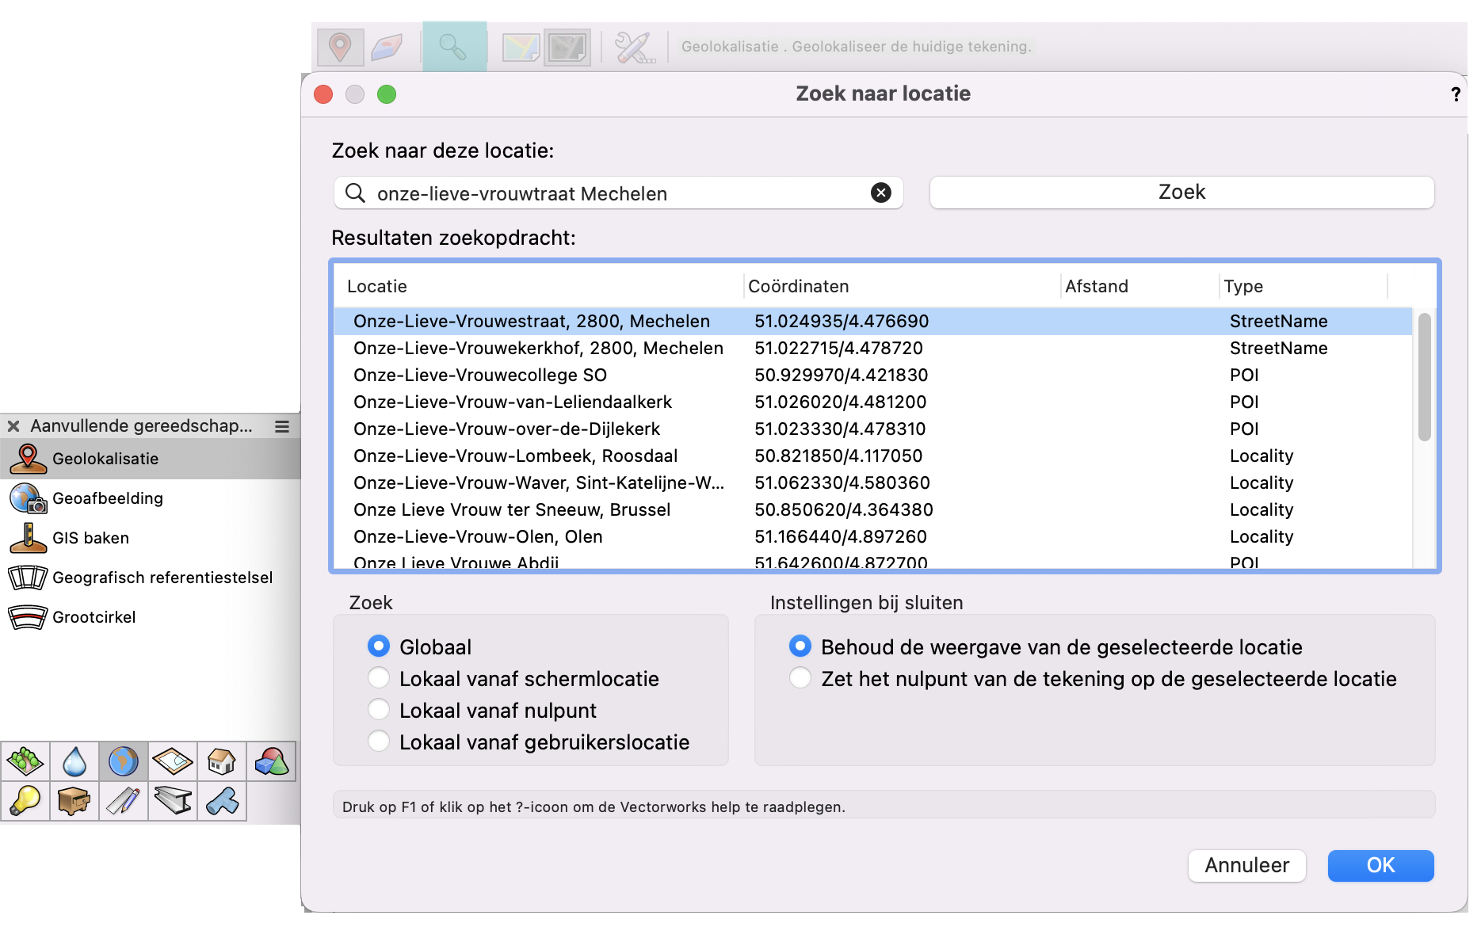Close the Aanvullende gereedschappen palette

[13, 426]
